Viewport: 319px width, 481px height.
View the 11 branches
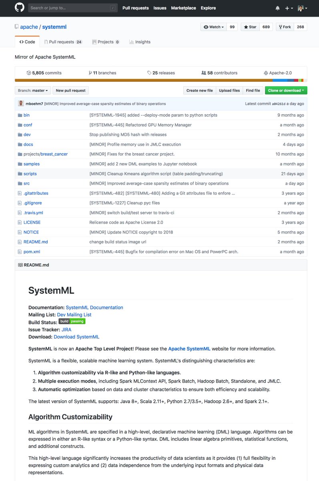pyautogui.click(x=102, y=73)
